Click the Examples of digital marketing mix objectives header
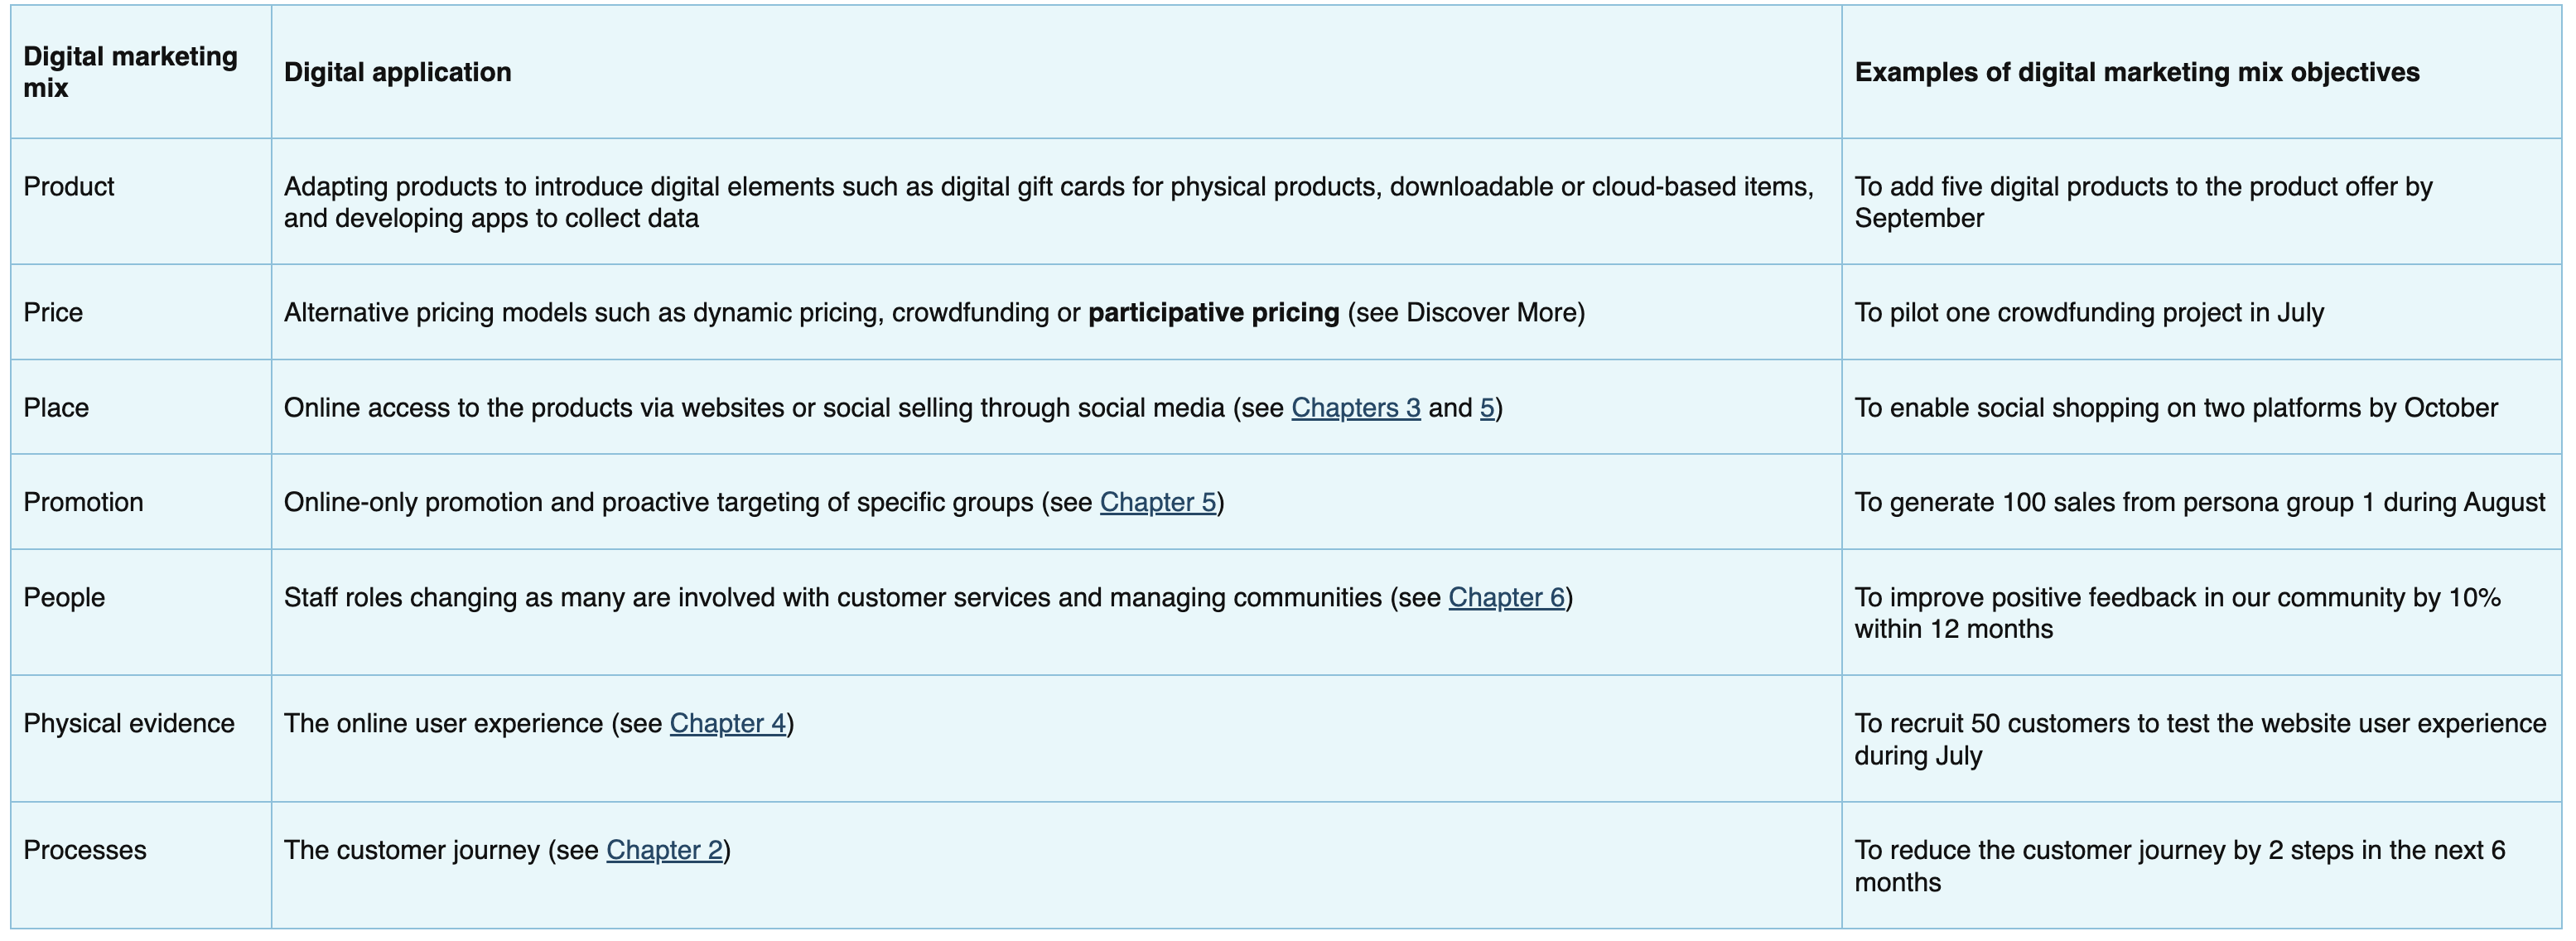The image size is (2576, 941). 2136,72
